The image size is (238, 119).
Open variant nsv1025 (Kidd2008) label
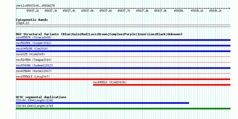30,54
